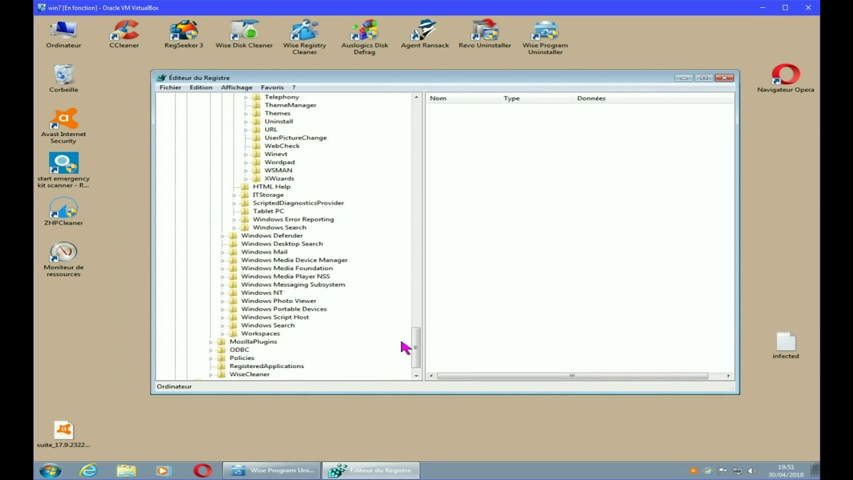Screen dimensions: 853x480
Task: Click the tree pane scroll-down arrow
Action: click(x=417, y=376)
